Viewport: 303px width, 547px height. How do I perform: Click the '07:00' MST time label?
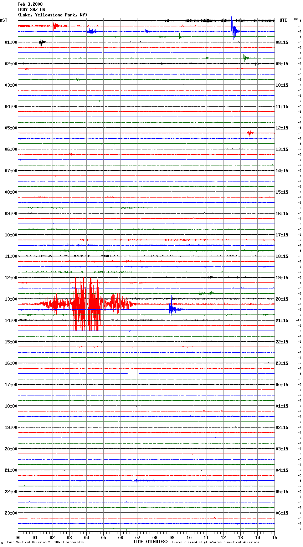pyautogui.click(x=11, y=171)
